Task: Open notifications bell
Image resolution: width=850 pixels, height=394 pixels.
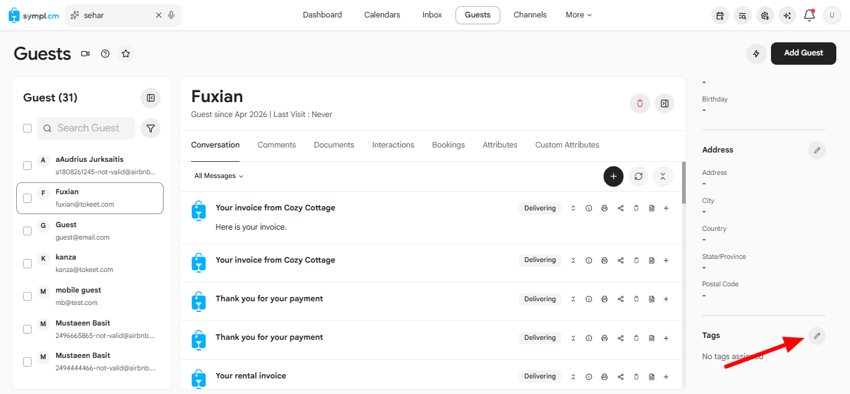Action: [x=810, y=15]
